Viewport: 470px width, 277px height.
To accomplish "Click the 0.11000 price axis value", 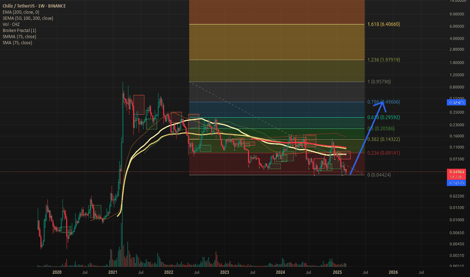I will [457, 148].
